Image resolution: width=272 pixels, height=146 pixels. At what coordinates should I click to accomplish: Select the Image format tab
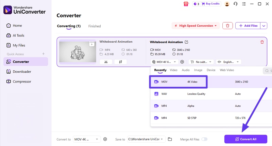198,70
